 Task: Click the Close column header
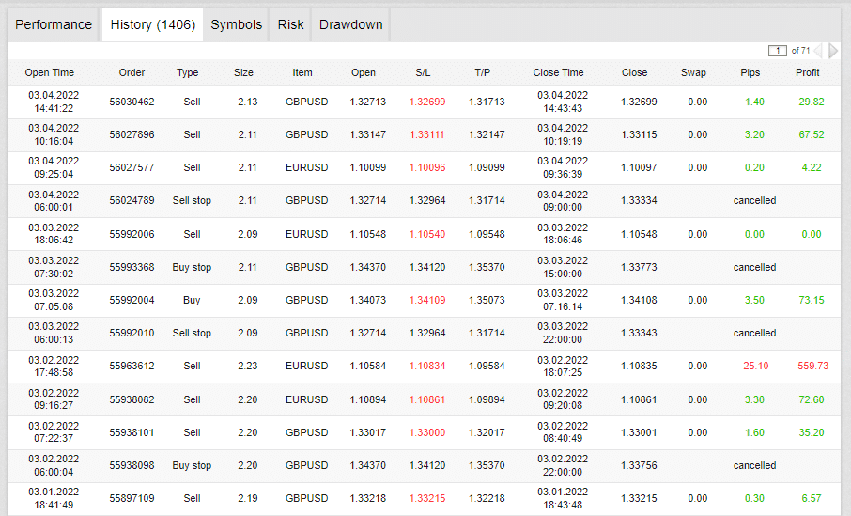(634, 72)
